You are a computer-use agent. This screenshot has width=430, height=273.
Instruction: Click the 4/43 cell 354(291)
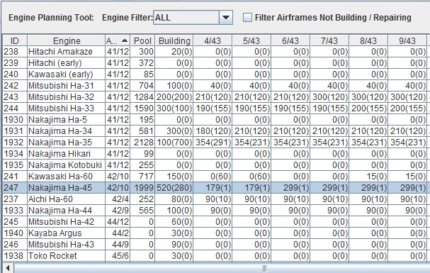(x=213, y=142)
